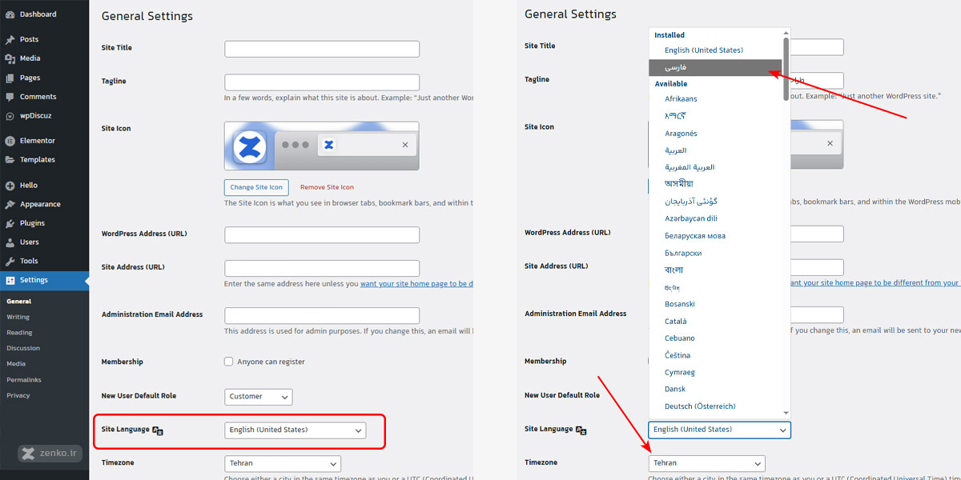Image resolution: width=961 pixels, height=480 pixels.
Task: Click the left Site Title input field
Action: [x=321, y=49]
